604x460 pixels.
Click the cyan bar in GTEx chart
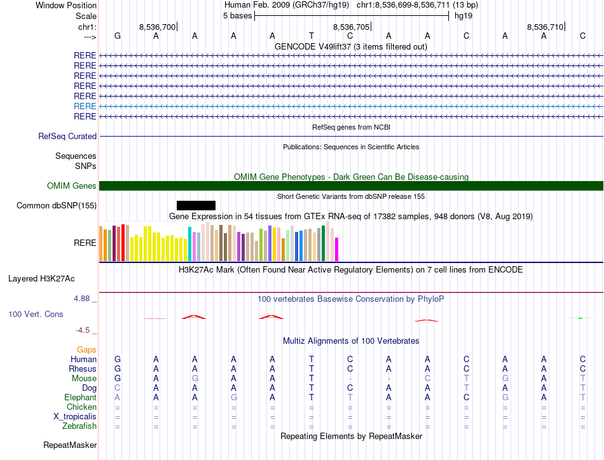coord(190,244)
